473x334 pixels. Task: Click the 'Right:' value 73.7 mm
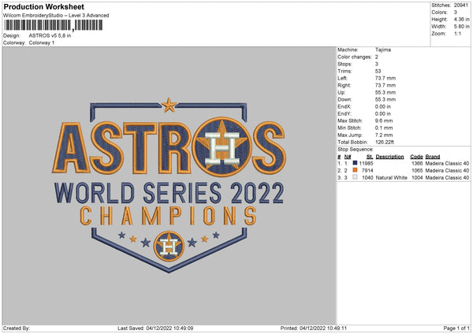click(x=385, y=85)
